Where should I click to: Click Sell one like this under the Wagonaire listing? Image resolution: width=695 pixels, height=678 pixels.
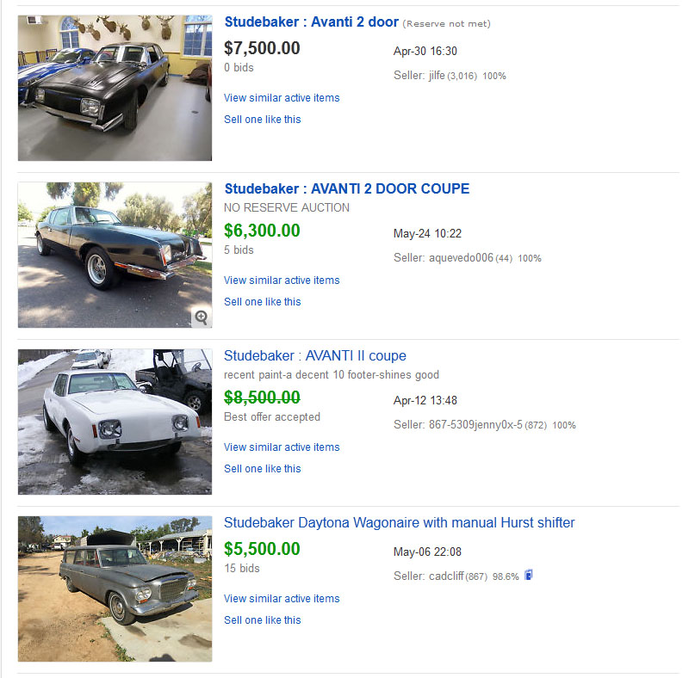263,620
